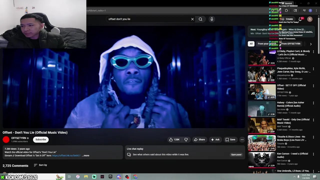Open Tinashe No Broke Boys title
This screenshot has height=180, width=320.
point(291,138)
